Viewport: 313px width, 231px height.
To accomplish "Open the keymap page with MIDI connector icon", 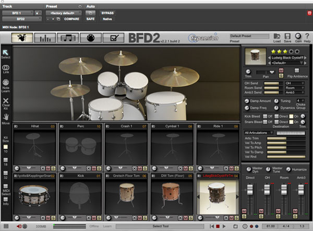I will (91, 37).
